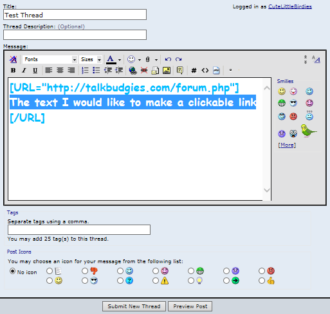This screenshot has height=314, width=330.
Task: Open the More smilies link
Action: pos(287,145)
